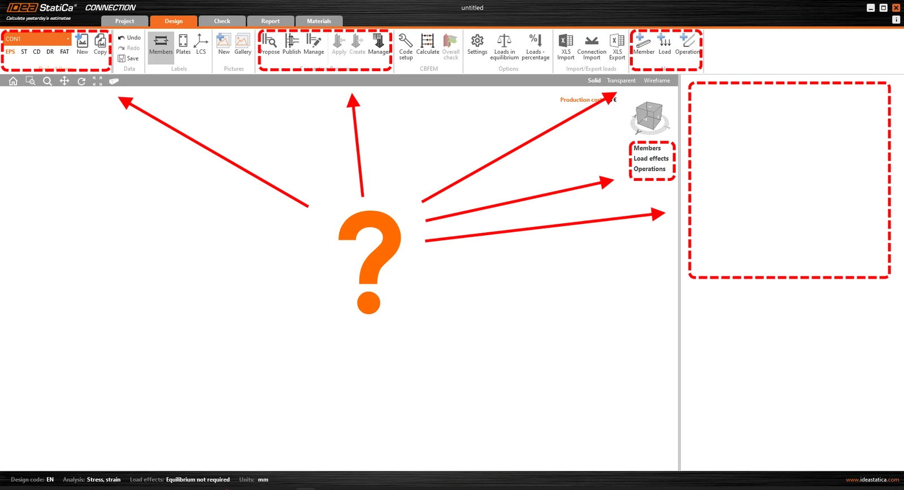Copy the current connection item

tap(100, 44)
